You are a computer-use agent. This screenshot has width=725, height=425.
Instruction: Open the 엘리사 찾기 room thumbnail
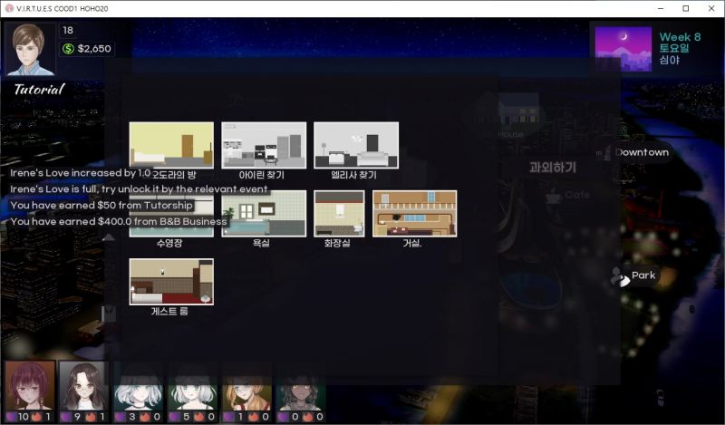point(356,145)
